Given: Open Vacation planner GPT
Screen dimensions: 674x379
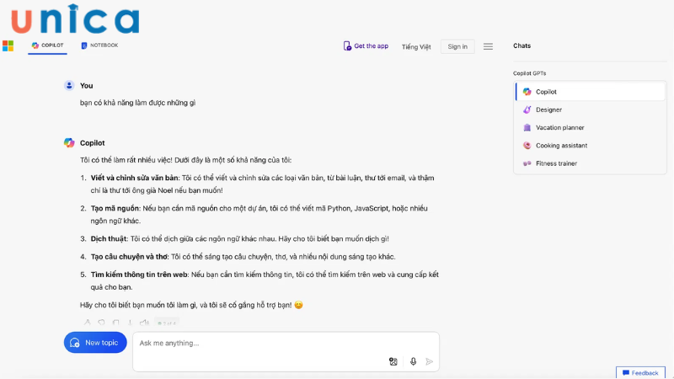Looking at the screenshot, I should (x=559, y=128).
